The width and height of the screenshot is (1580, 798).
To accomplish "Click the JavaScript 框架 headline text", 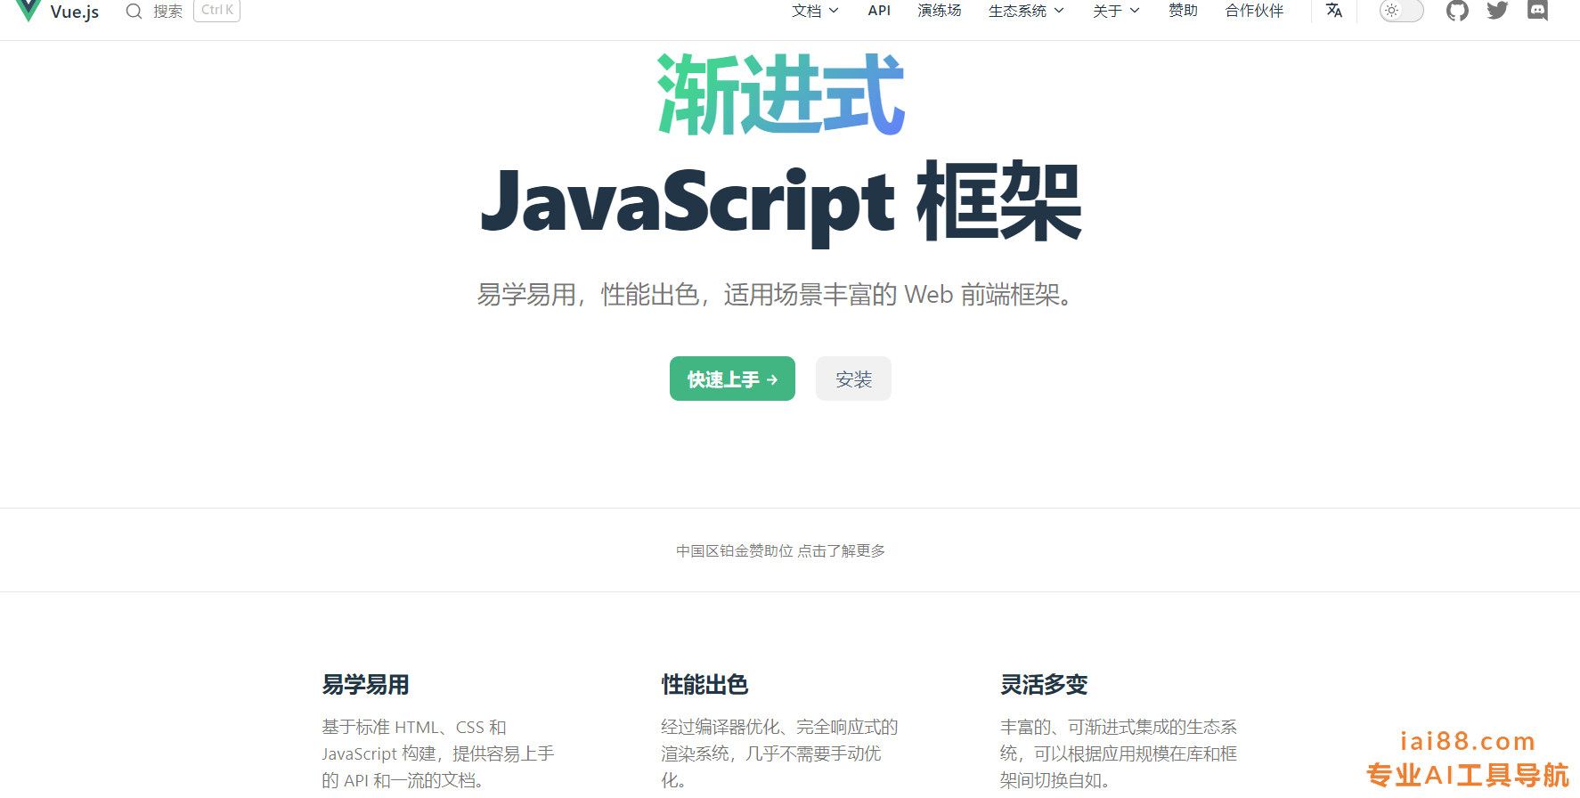I will pyautogui.click(x=781, y=203).
